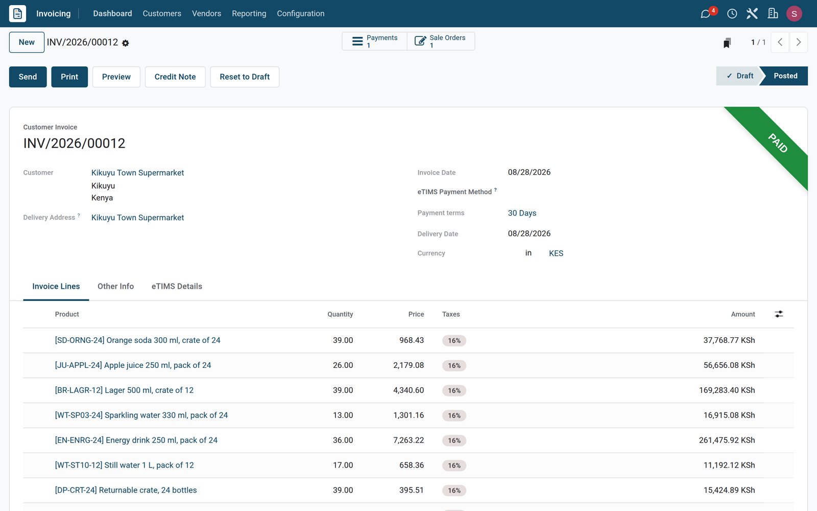
Task: Click the Energy drink 250 ml product
Action: point(136,440)
